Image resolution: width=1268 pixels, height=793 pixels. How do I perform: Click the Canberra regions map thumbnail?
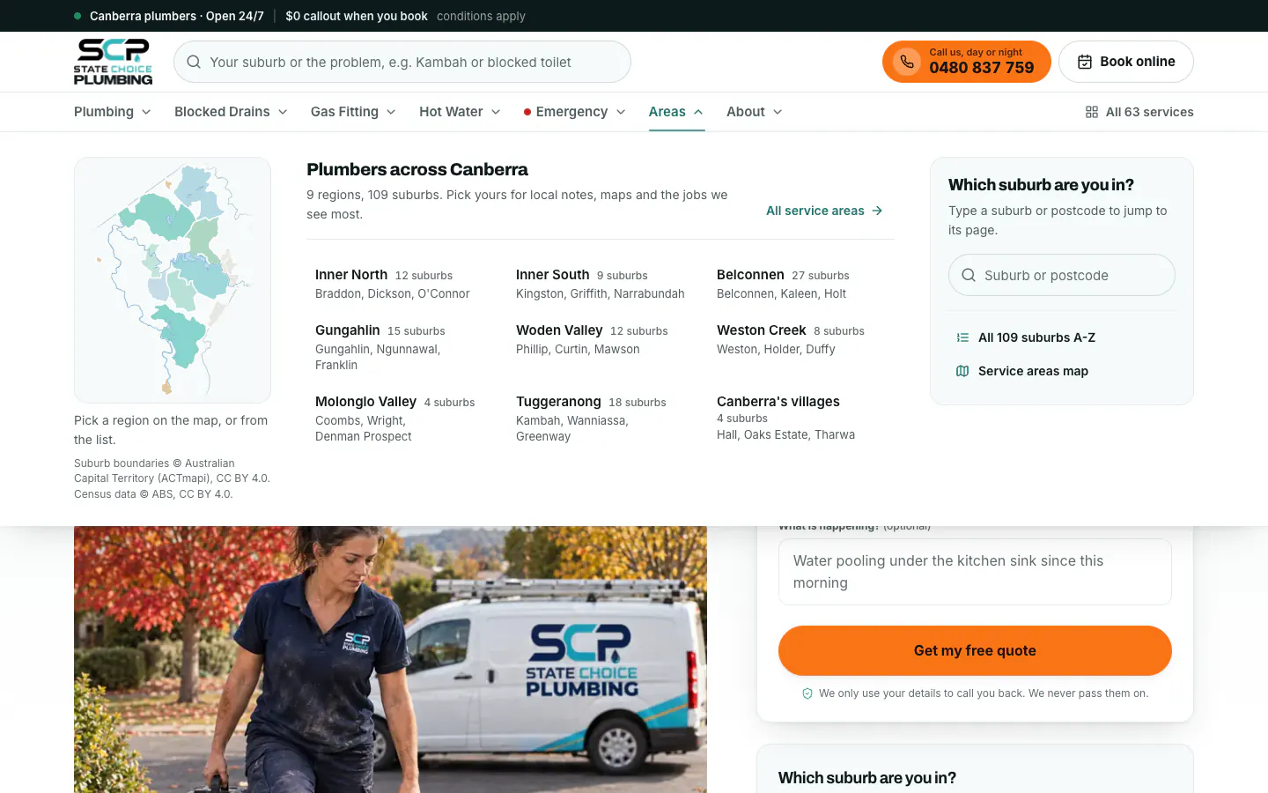point(173,280)
